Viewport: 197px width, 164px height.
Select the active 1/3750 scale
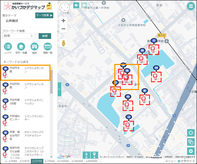tap(37, 161)
